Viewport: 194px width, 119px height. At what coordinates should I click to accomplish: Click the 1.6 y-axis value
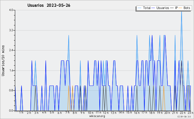(11, 70)
